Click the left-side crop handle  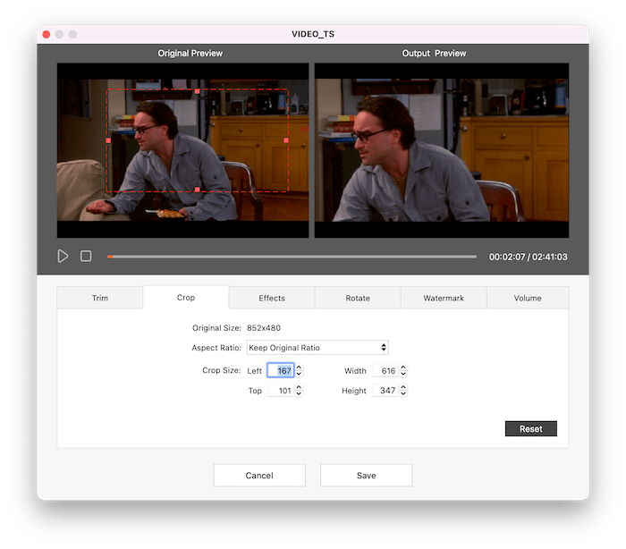tap(108, 140)
